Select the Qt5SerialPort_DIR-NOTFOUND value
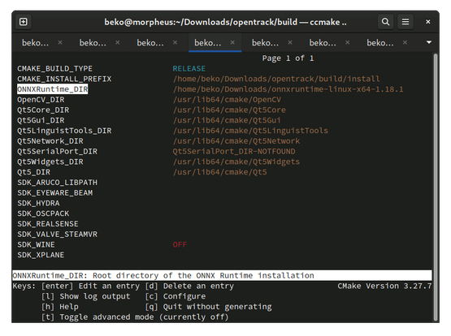Viewport: 451px width, 336px height. click(234, 151)
